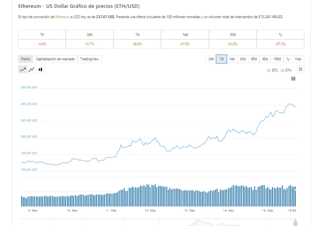Click the Ethereum - US Dollar chart heading
The image size is (311, 226).
pos(79,6)
